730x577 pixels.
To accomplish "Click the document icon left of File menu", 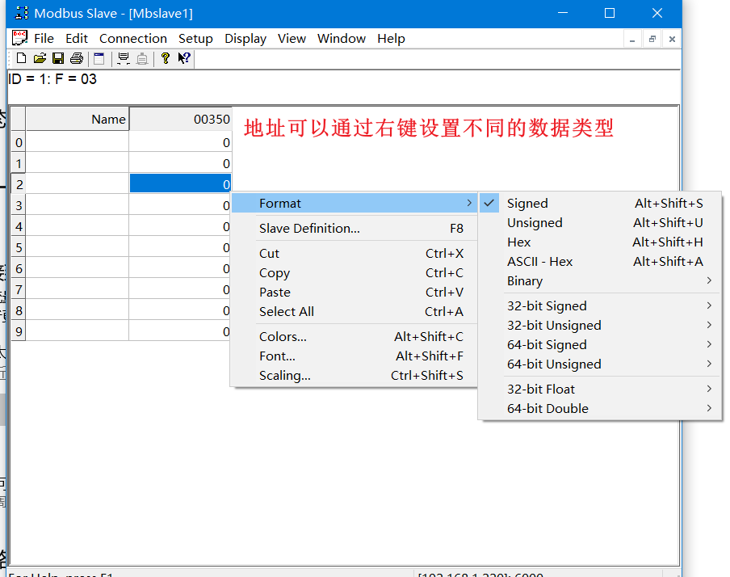I will point(19,38).
